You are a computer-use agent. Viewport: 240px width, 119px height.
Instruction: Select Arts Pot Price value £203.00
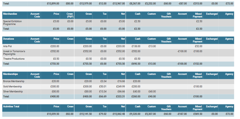coord(55,46)
